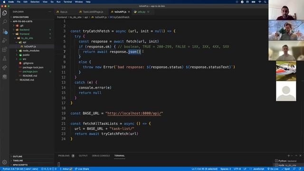Open the Source Control view
304x171 pixels.
(x=5, y=31)
